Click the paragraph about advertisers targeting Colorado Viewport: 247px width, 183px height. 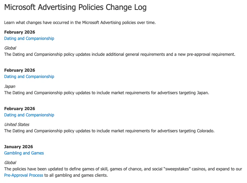click(109, 131)
